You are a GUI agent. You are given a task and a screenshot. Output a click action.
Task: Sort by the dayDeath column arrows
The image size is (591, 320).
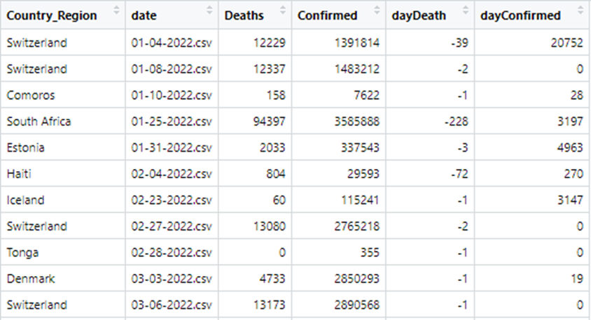466,10
